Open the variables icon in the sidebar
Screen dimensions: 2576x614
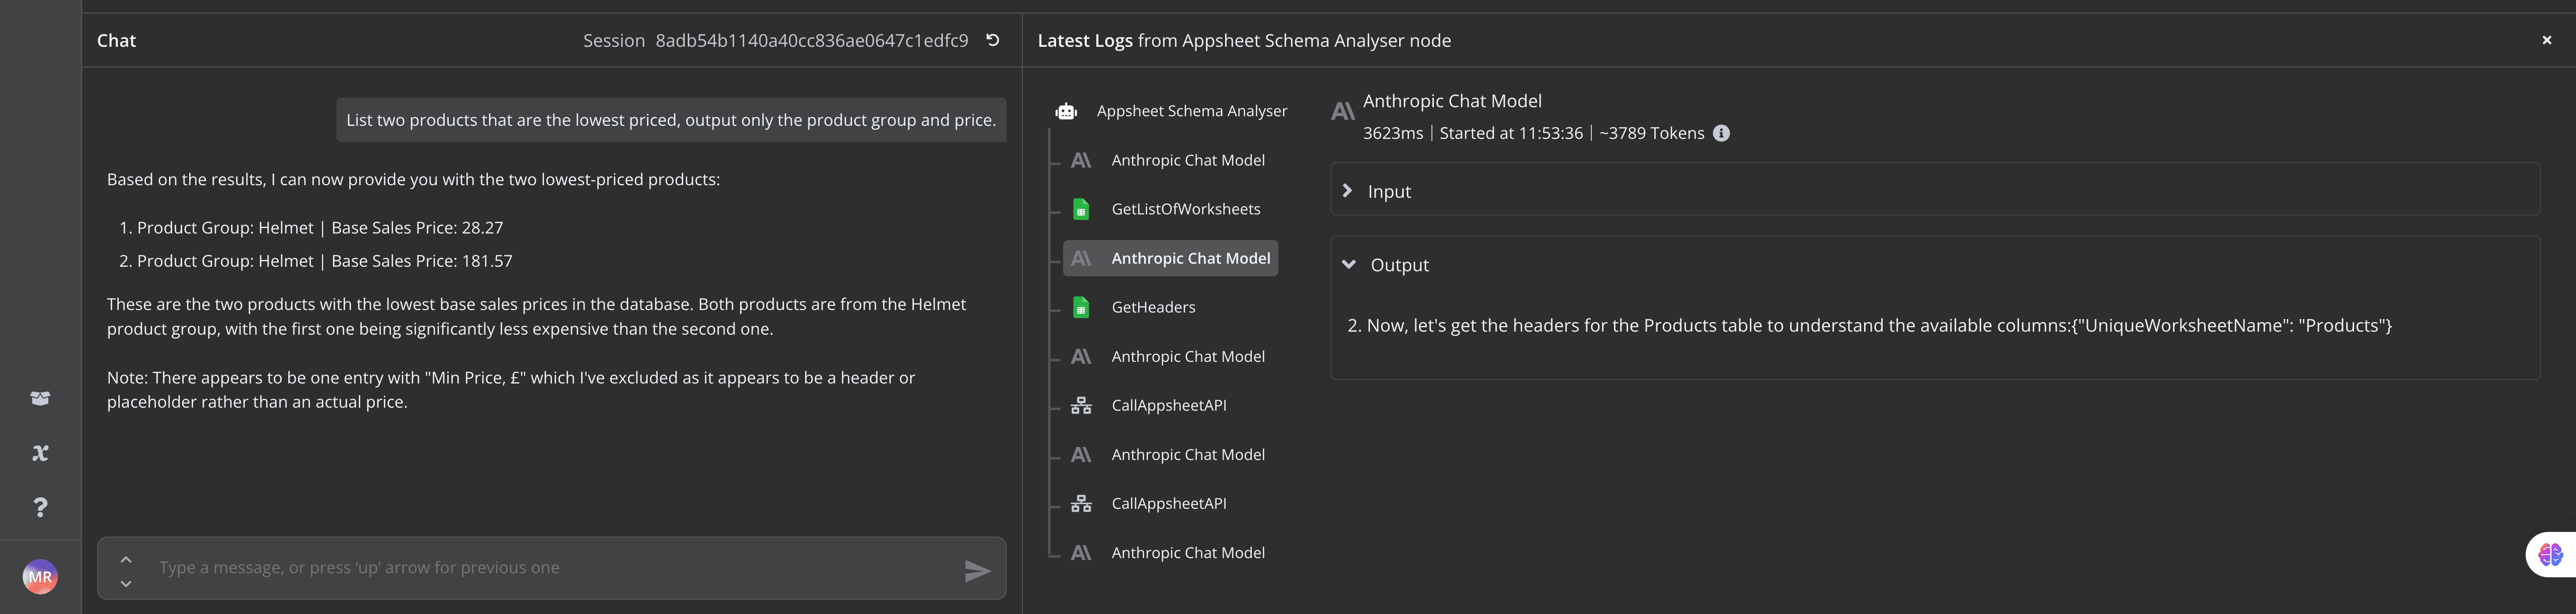pyautogui.click(x=40, y=453)
